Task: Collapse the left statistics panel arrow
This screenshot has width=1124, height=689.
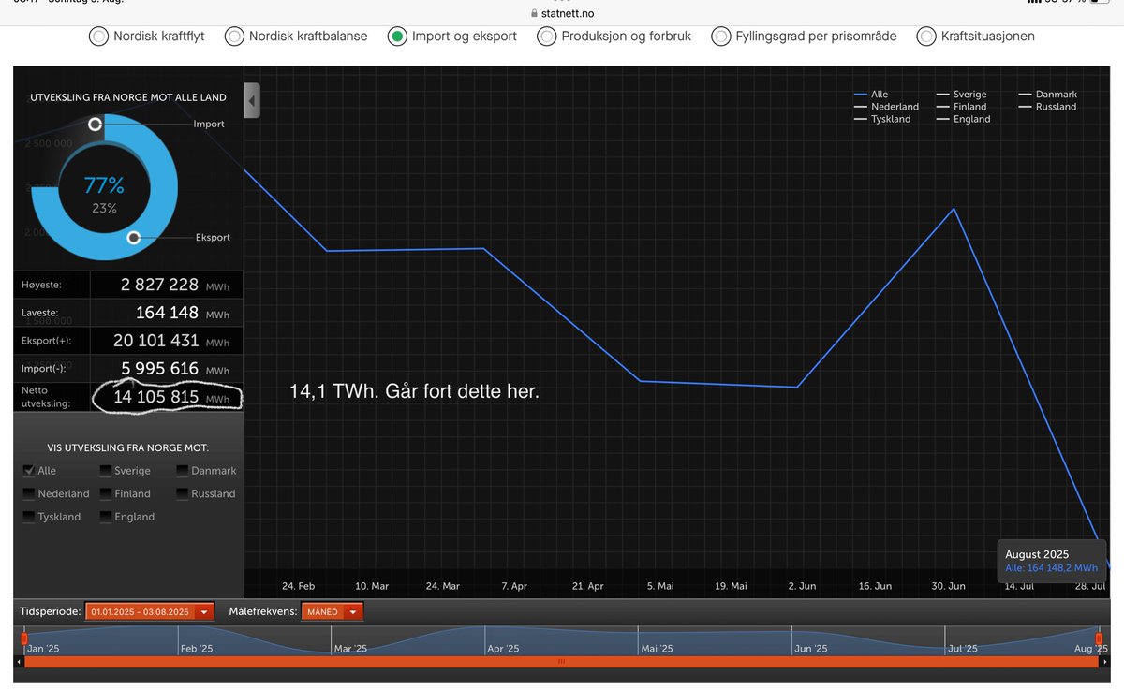Action: pyautogui.click(x=252, y=100)
